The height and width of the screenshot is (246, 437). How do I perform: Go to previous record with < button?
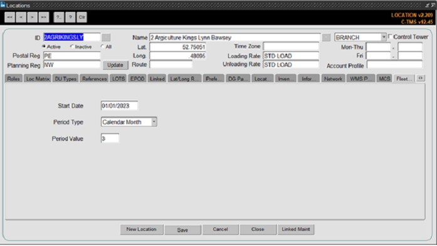[x=21, y=18]
